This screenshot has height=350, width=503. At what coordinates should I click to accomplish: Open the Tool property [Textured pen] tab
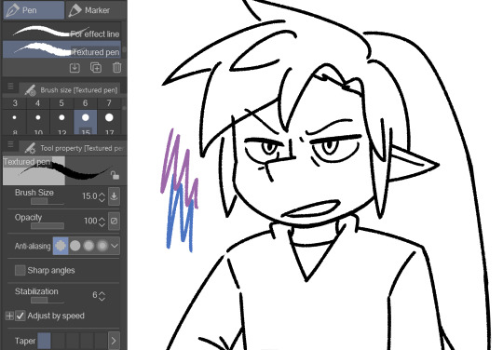[x=74, y=148]
